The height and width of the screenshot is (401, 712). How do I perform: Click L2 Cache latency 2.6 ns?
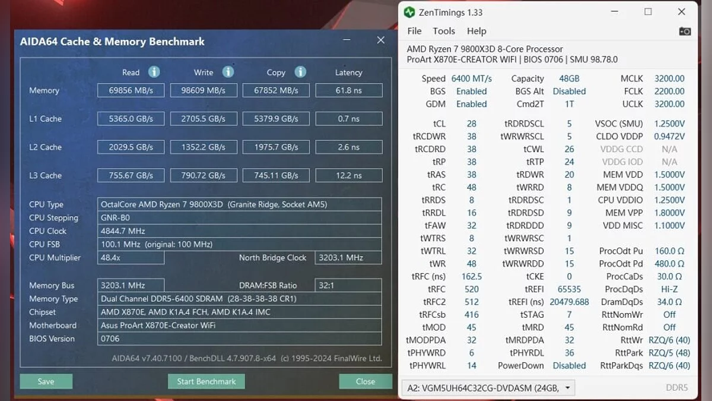(348, 147)
